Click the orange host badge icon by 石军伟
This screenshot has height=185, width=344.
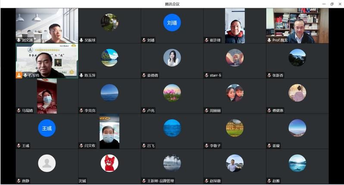point(19,75)
